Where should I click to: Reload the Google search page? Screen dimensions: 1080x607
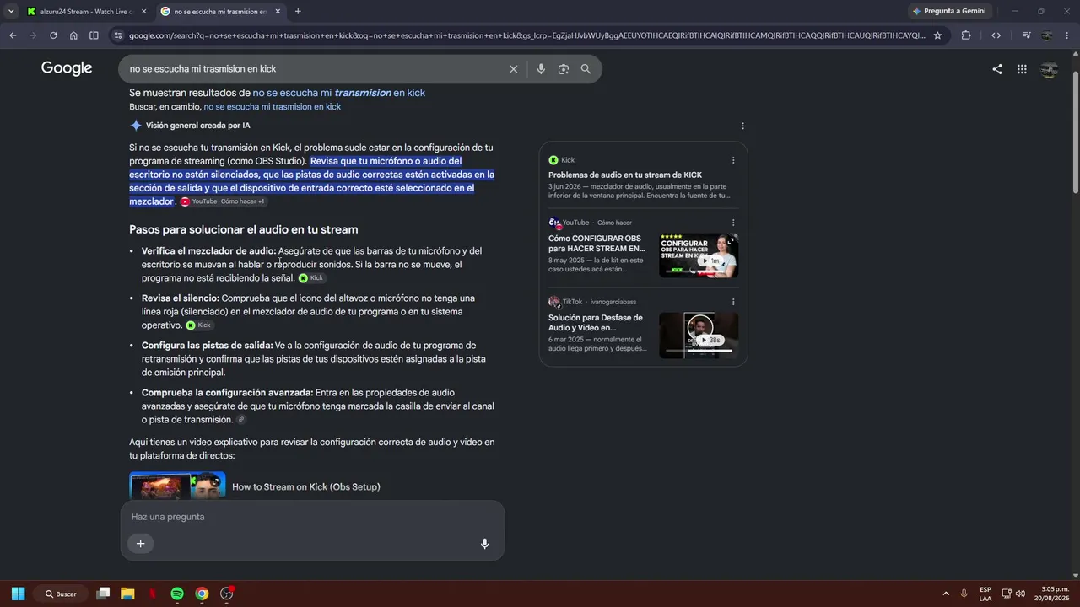pyautogui.click(x=53, y=35)
